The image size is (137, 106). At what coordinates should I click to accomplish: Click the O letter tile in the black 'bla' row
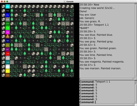click(x=21, y=11)
